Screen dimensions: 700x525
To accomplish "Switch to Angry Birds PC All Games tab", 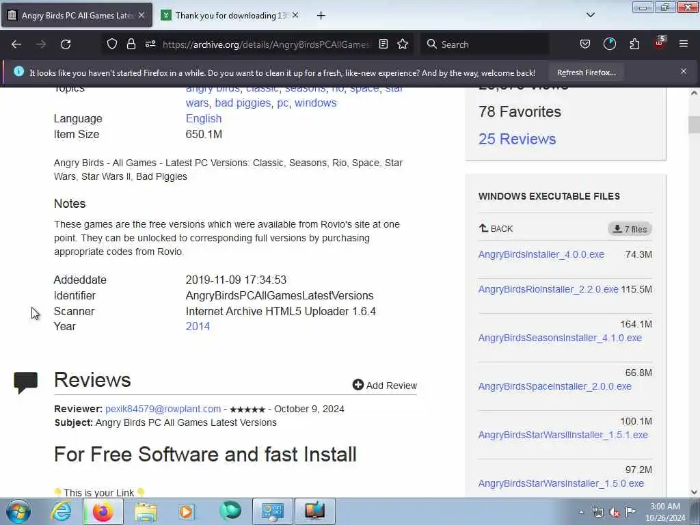I will click(77, 15).
